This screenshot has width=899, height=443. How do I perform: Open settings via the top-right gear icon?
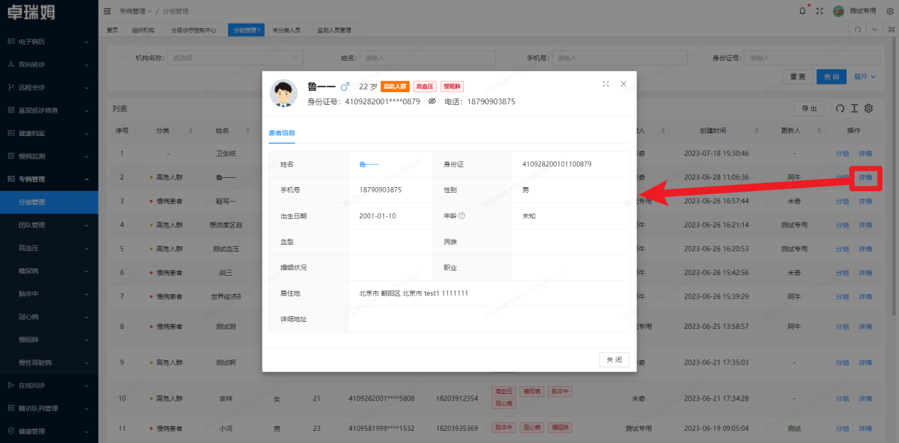coord(889,11)
